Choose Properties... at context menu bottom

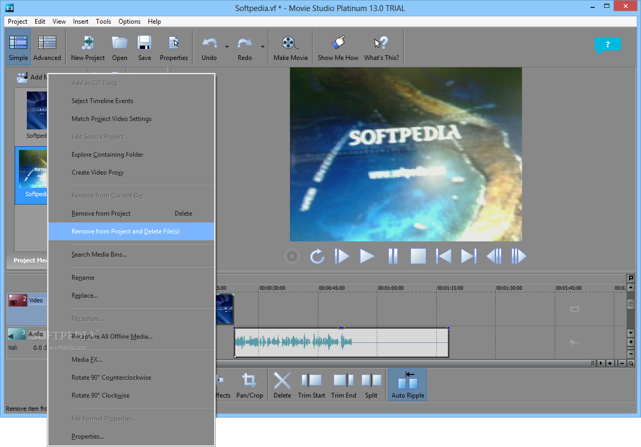[x=131, y=436]
